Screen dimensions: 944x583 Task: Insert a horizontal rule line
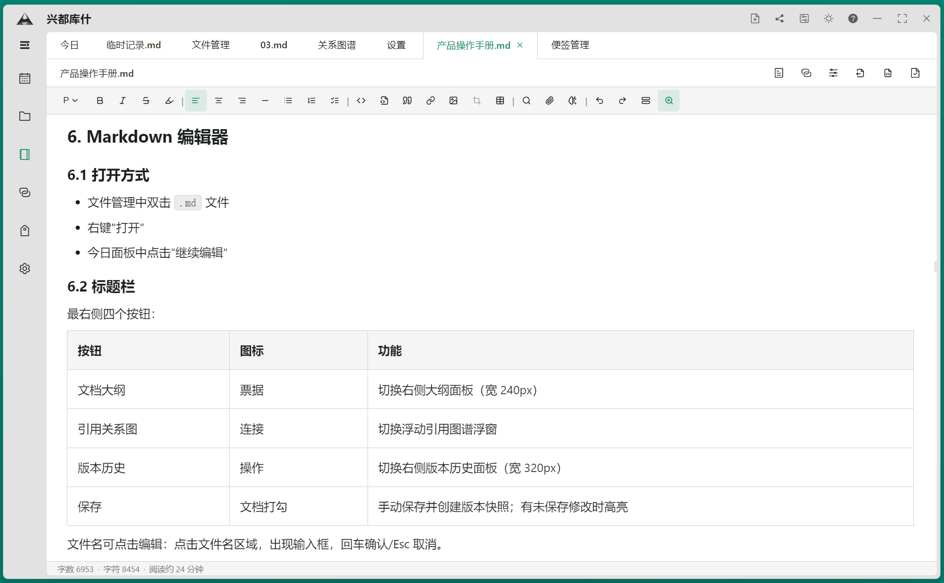coord(265,101)
